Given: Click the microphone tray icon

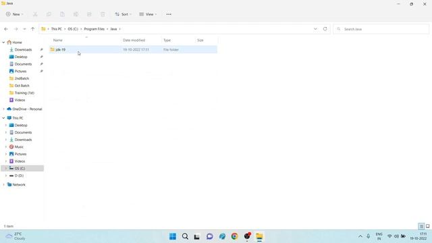Looking at the screenshot, I should point(369,236).
